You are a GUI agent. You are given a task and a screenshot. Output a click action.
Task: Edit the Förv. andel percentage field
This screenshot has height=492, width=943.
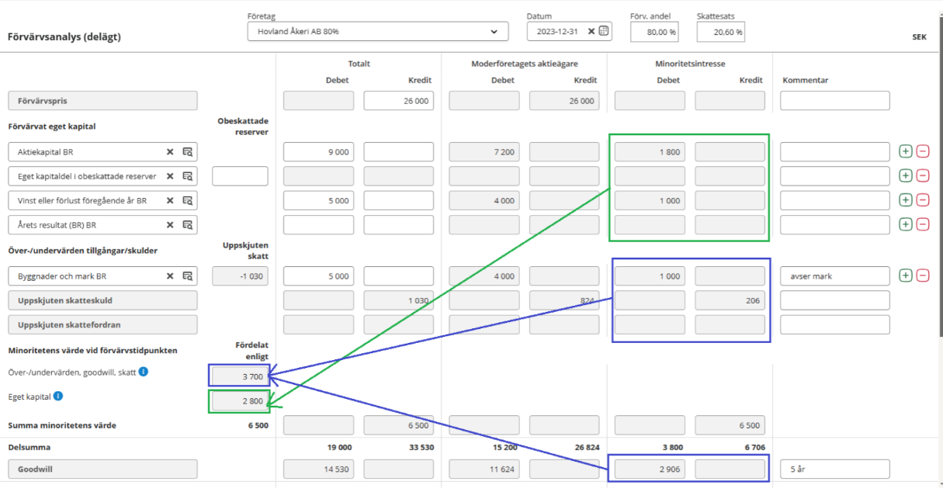[x=654, y=32]
